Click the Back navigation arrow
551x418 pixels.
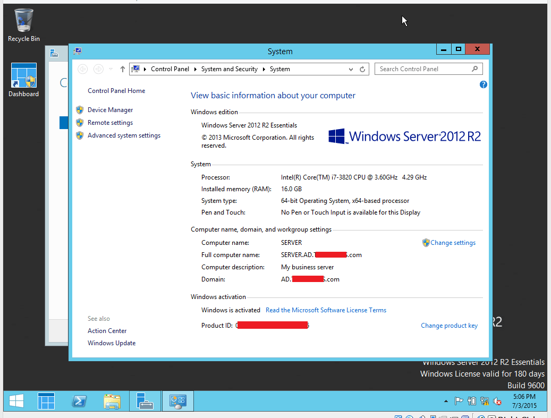coord(82,69)
